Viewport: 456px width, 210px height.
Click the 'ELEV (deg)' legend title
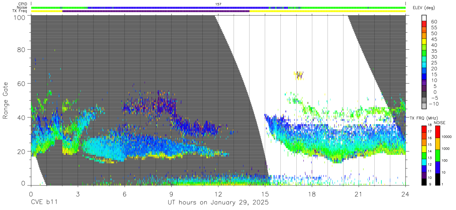[x=424, y=8]
